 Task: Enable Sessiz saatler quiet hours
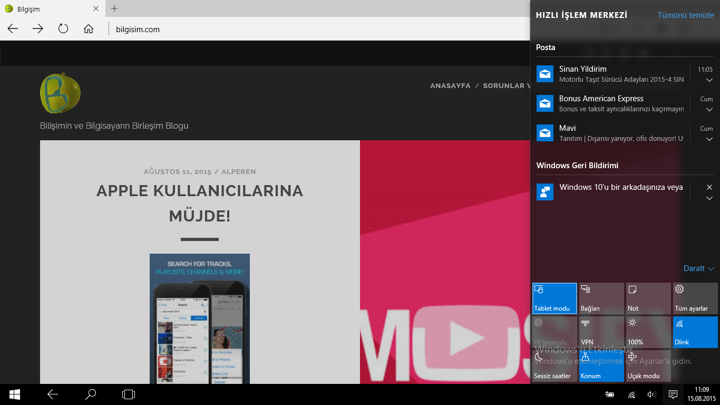(554, 366)
